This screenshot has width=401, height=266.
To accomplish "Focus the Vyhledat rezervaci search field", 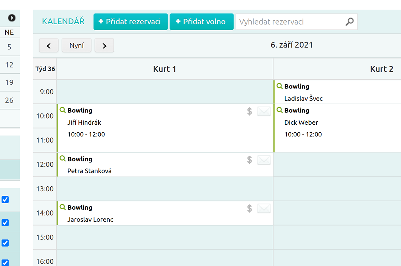I will 289,22.
